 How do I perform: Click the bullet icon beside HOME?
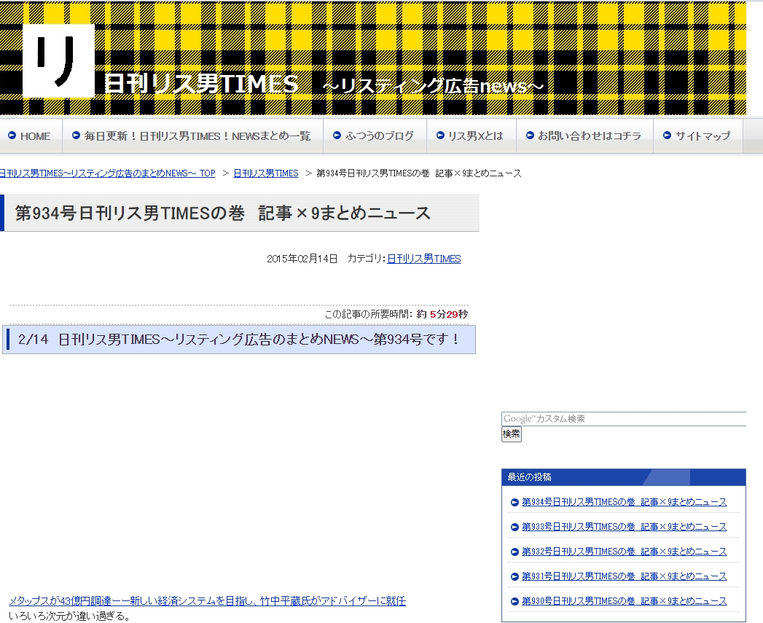[x=12, y=136]
